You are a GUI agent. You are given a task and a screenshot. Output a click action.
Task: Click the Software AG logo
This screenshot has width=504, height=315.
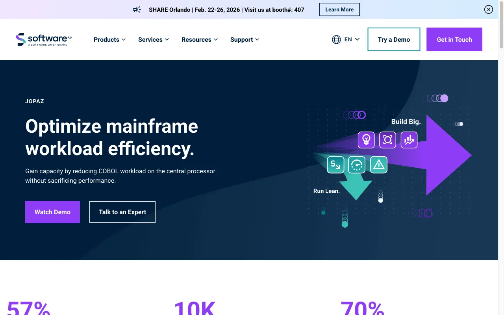pyautogui.click(x=44, y=39)
